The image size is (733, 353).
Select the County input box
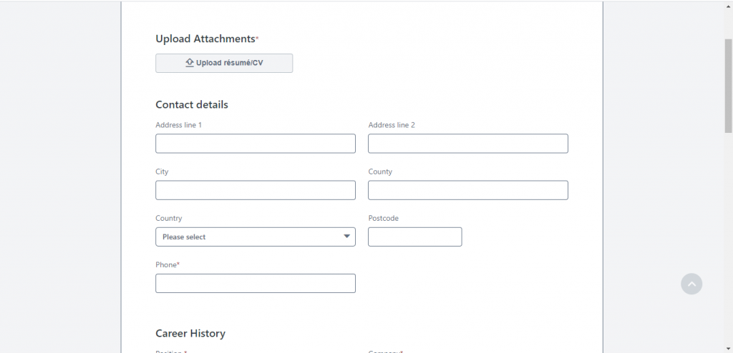point(467,190)
